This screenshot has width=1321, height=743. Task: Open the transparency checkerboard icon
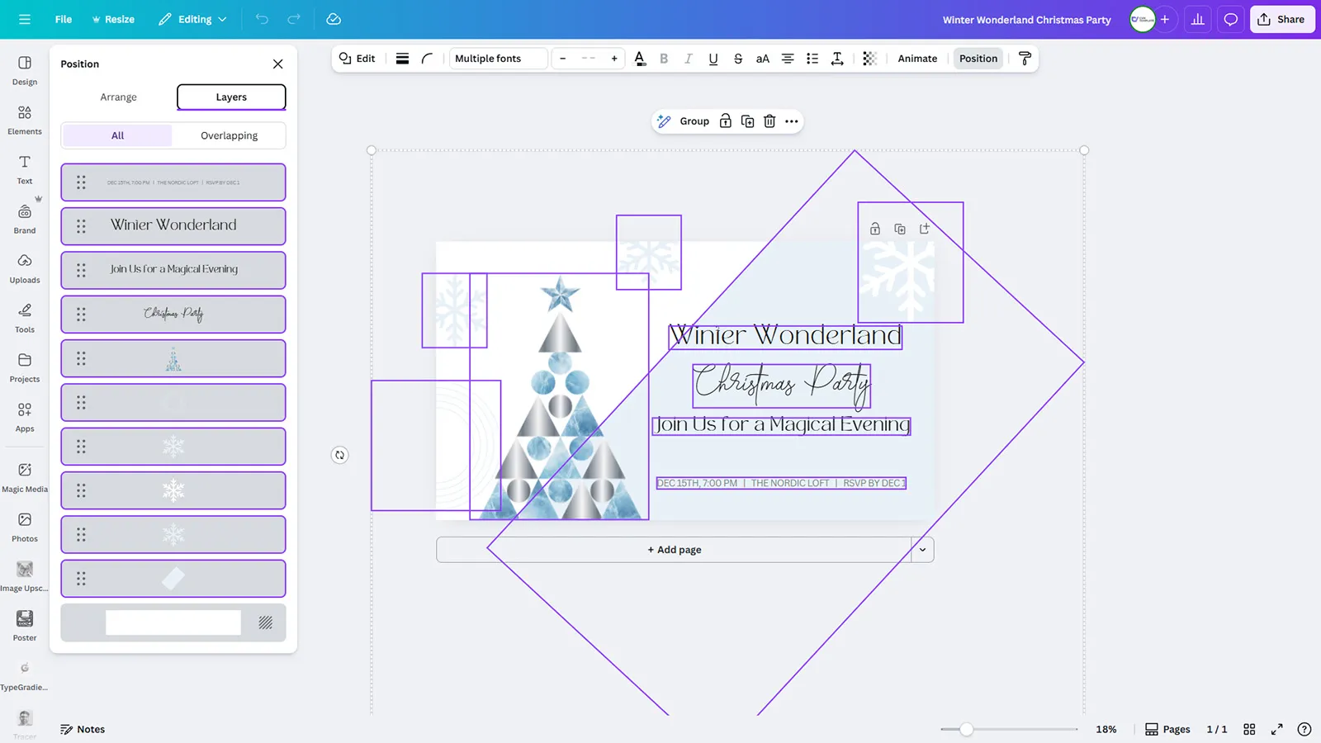click(x=869, y=59)
